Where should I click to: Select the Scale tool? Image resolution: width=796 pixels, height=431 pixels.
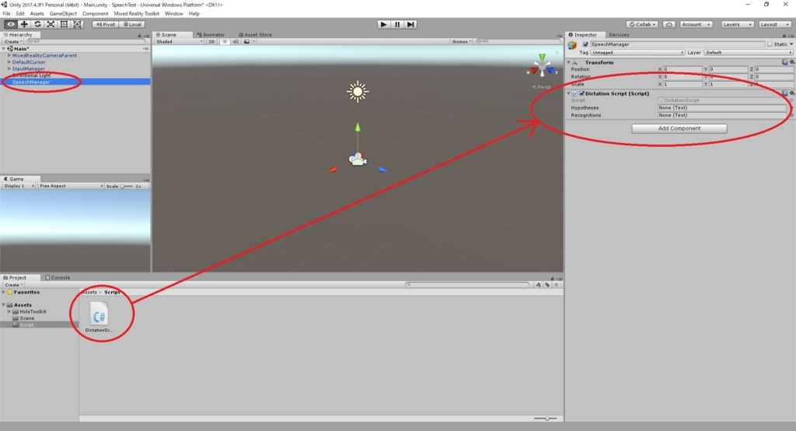point(51,24)
